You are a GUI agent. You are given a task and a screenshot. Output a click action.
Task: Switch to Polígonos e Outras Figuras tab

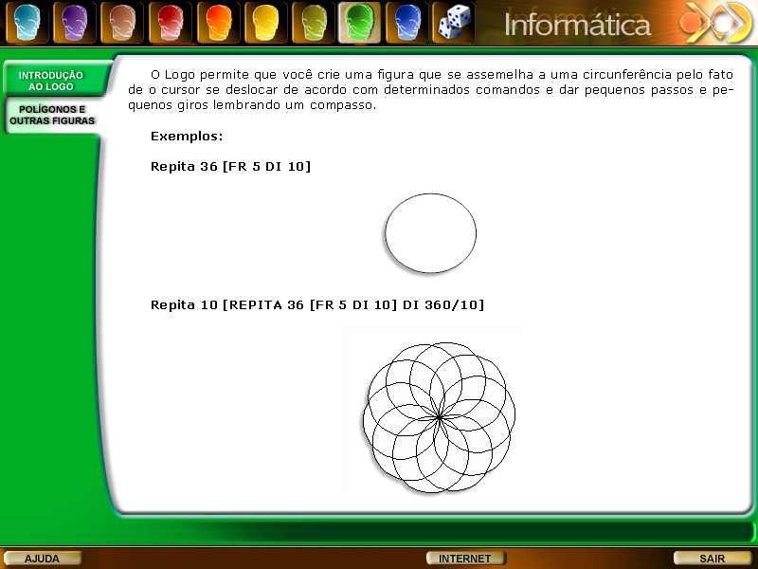pos(52,115)
